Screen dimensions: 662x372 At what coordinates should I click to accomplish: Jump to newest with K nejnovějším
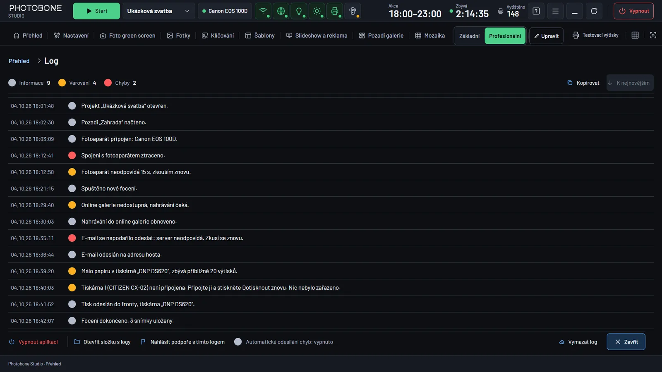[x=630, y=83]
